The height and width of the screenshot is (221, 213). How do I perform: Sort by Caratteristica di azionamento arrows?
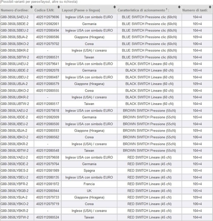pos(179,7)
